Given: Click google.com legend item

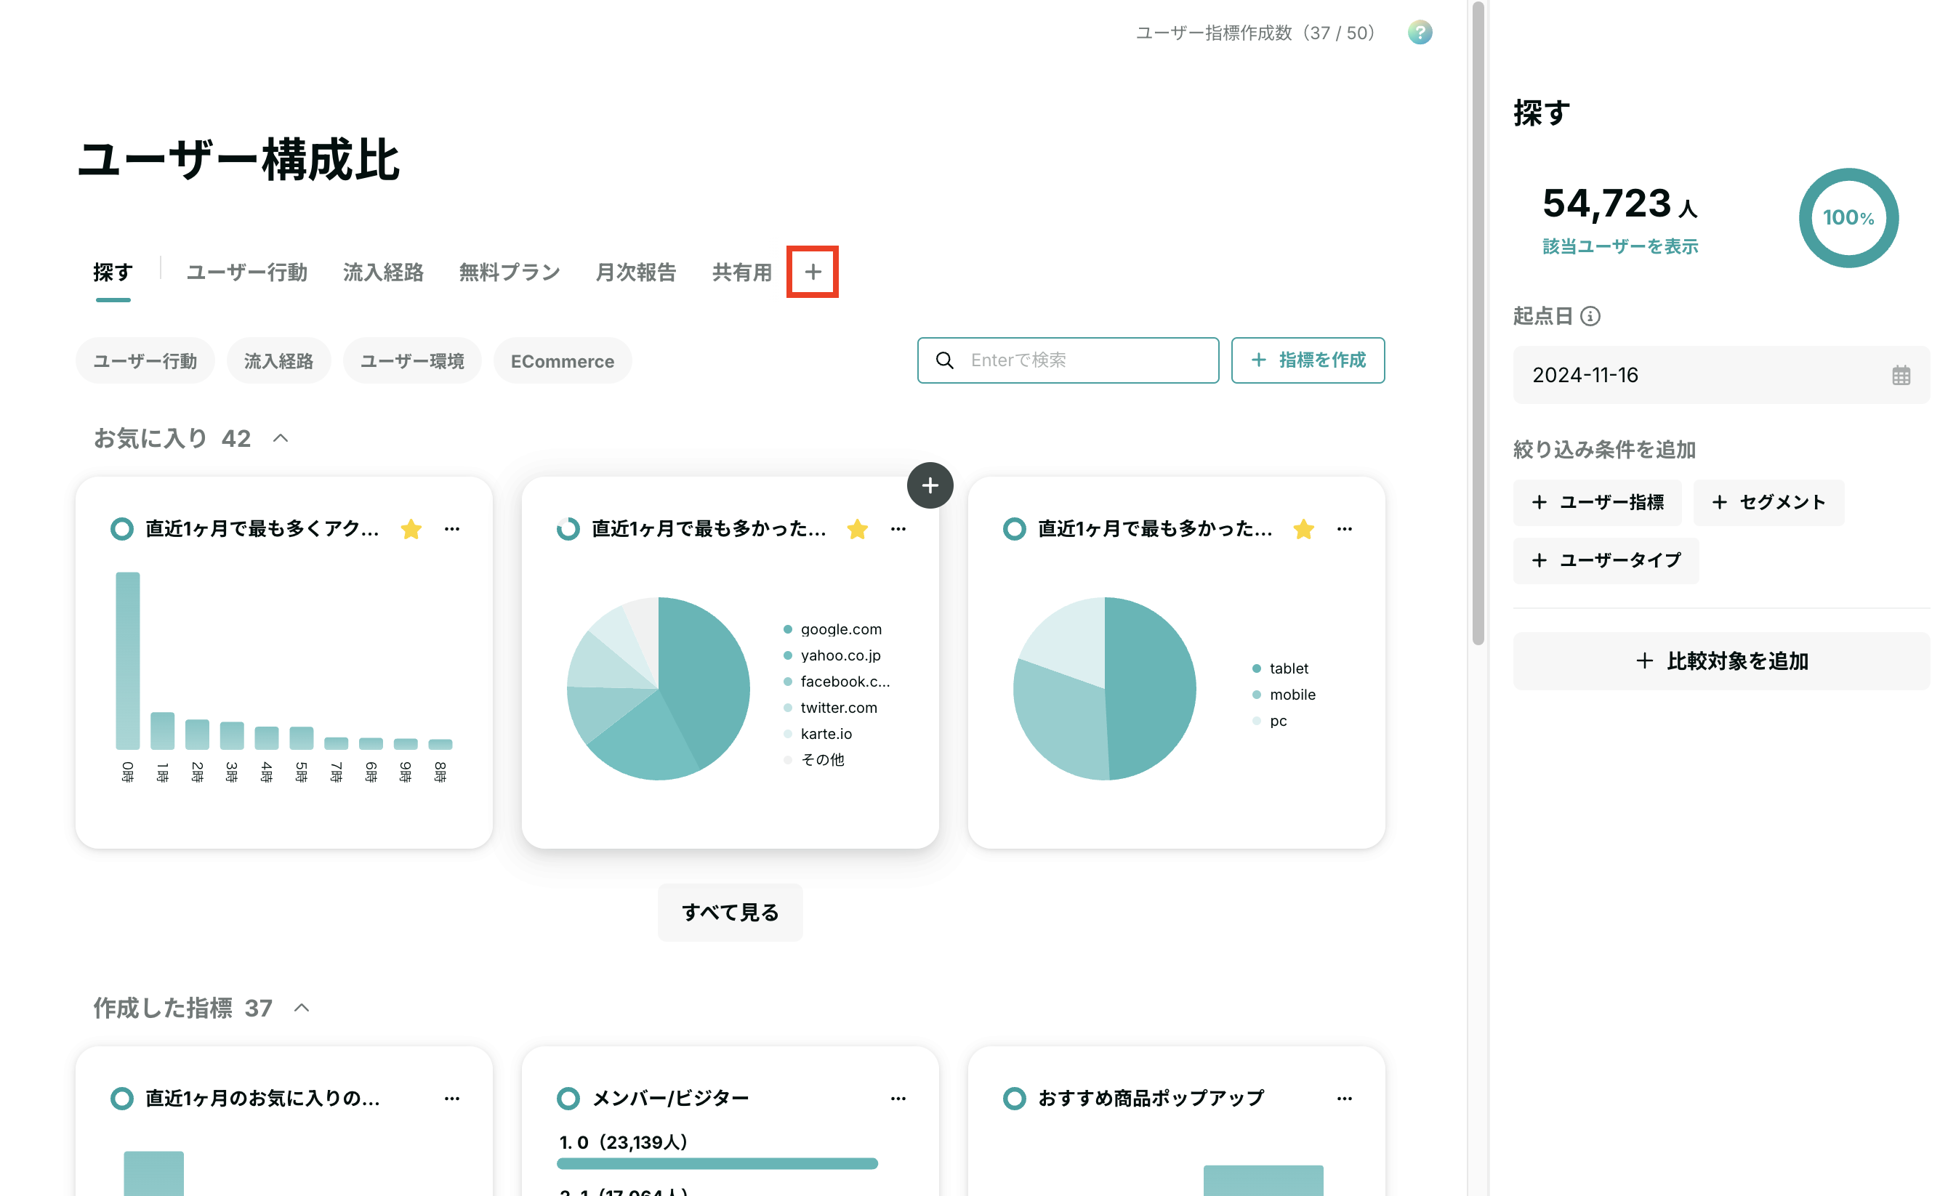Looking at the screenshot, I should tap(832, 630).
